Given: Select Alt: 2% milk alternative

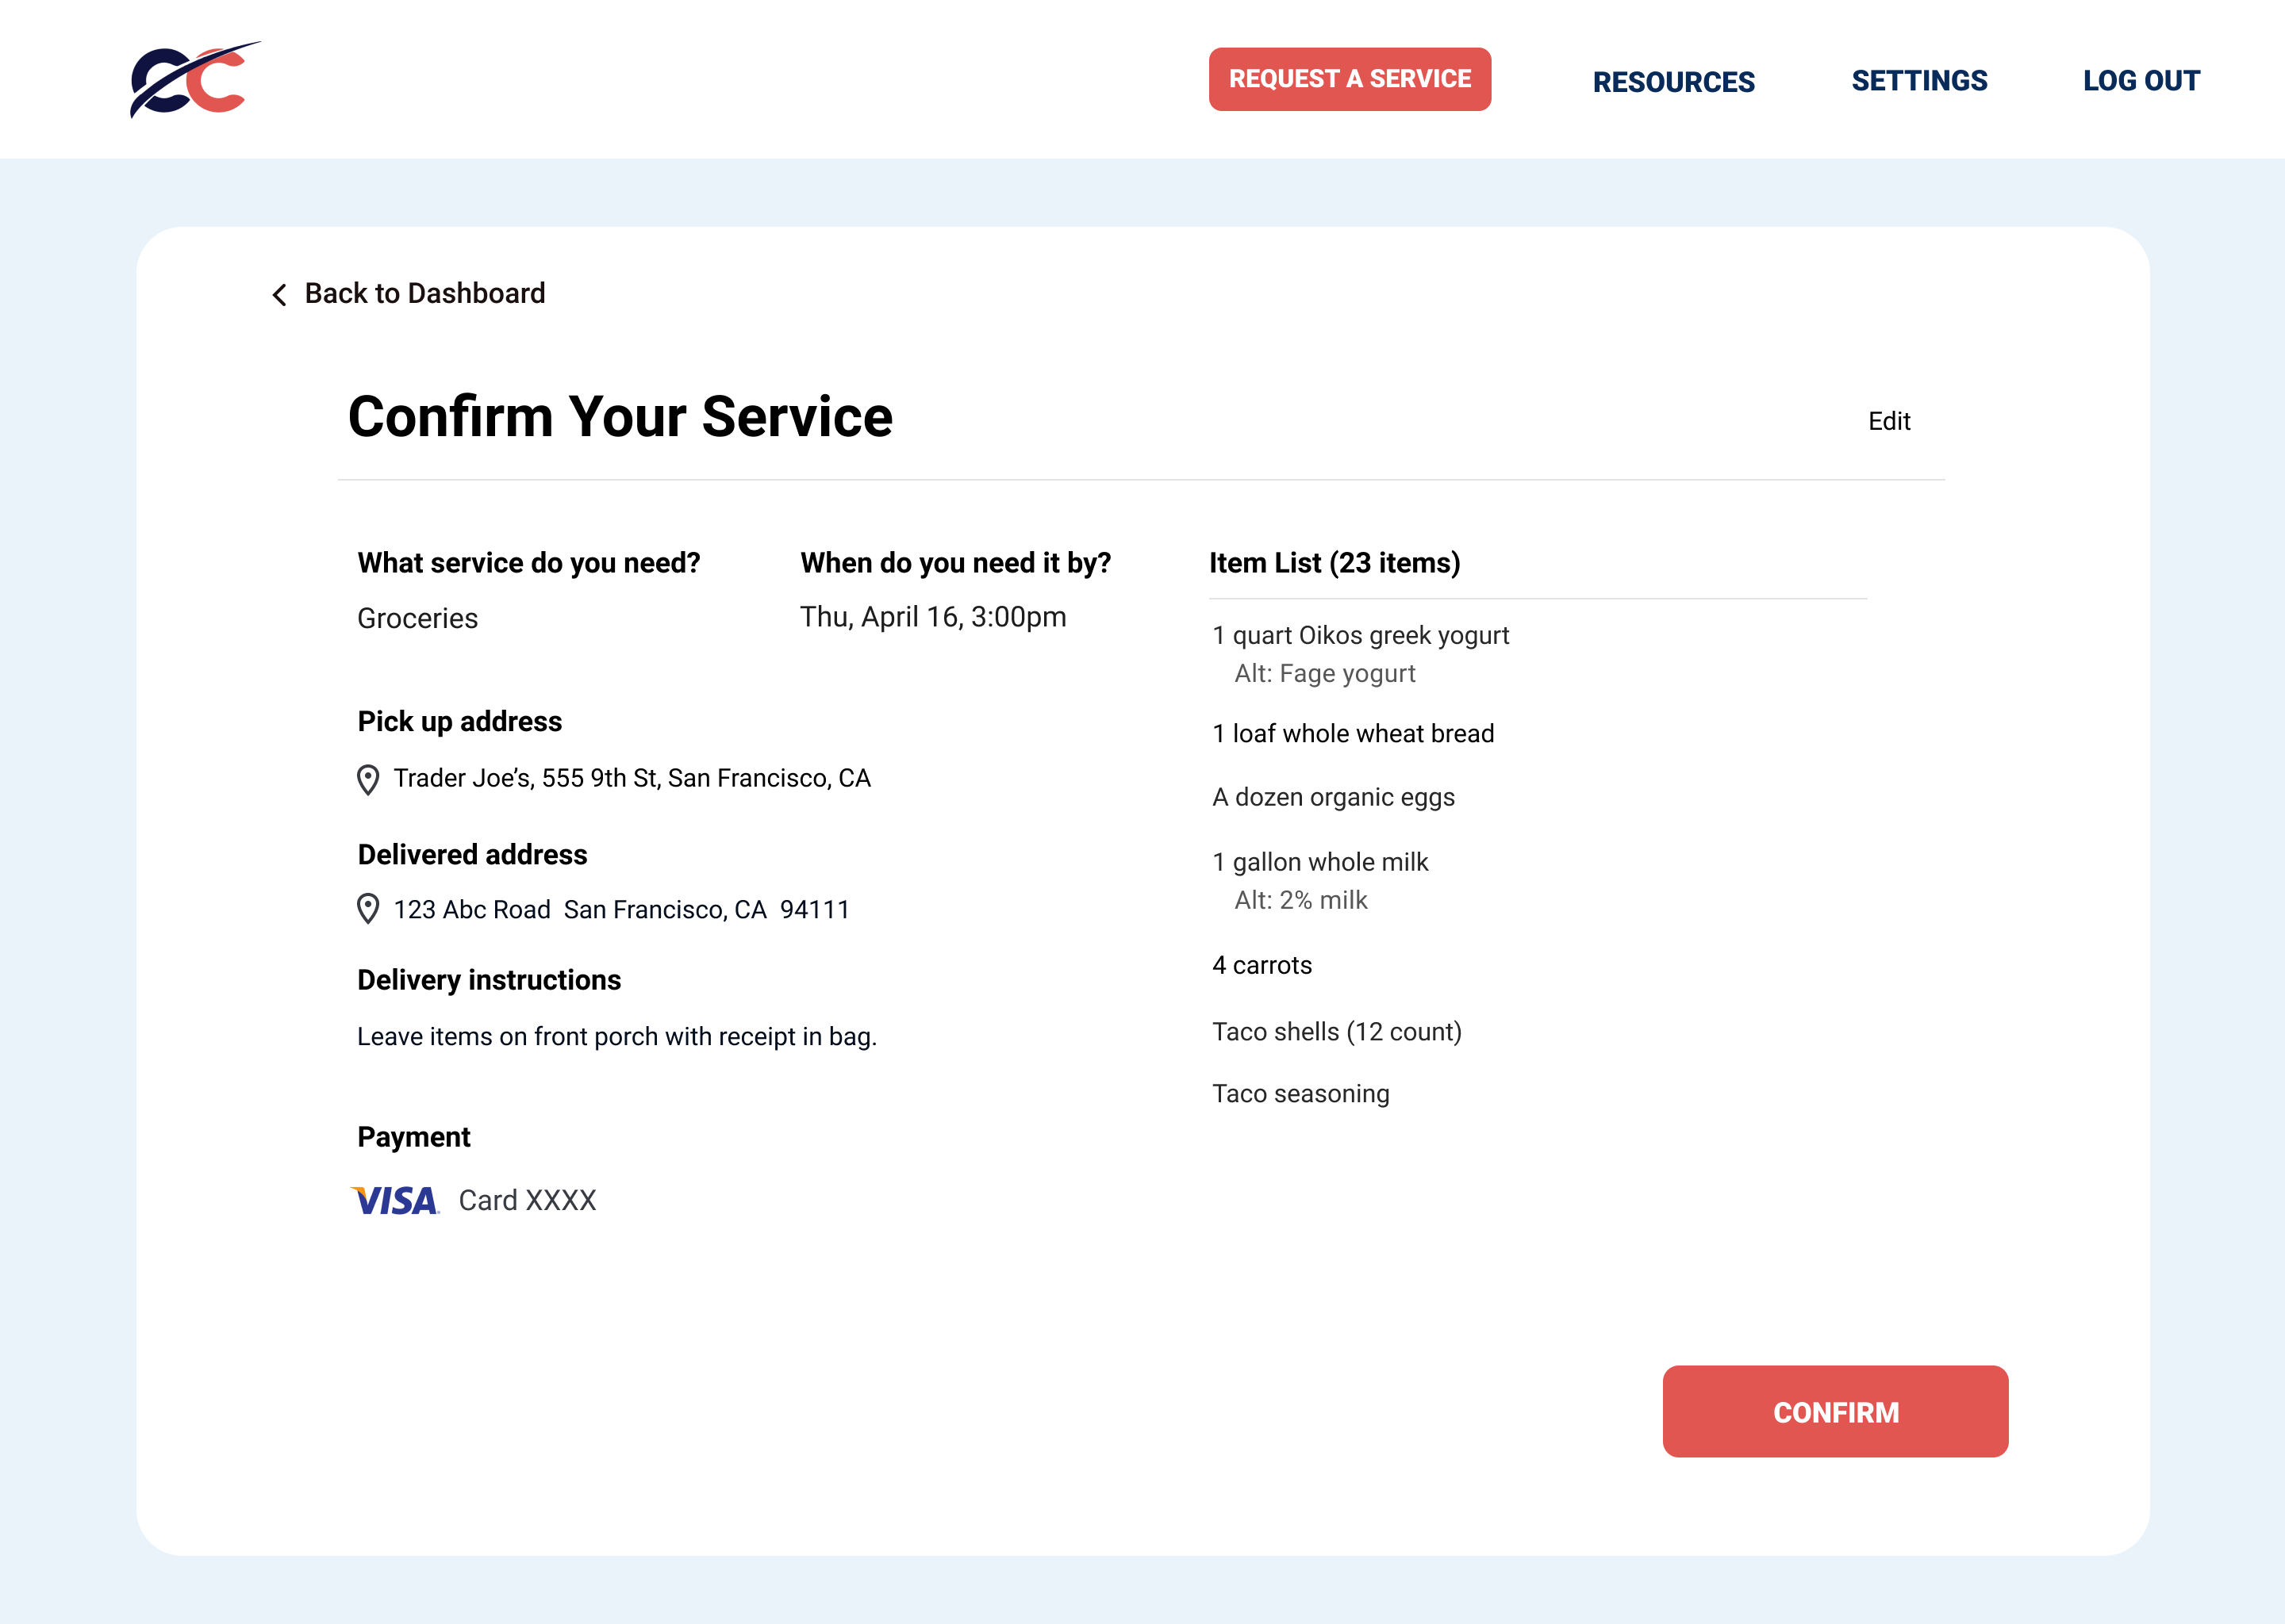Looking at the screenshot, I should pyautogui.click(x=1300, y=900).
